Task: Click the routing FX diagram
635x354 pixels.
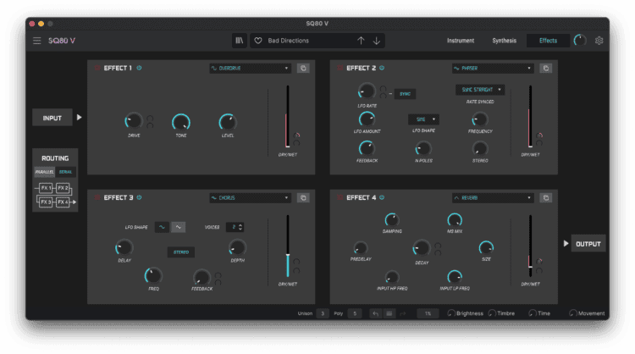Action: pos(56,195)
